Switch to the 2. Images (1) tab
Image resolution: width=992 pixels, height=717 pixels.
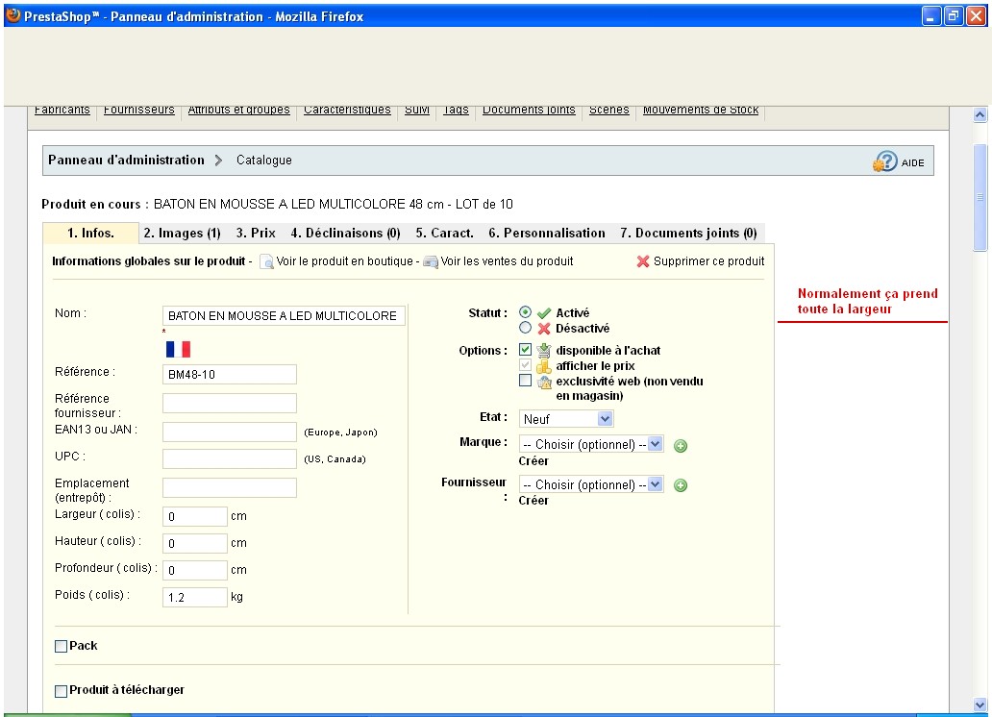[x=183, y=233]
